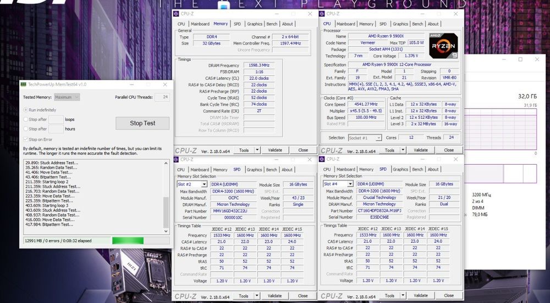Click the CAS# Latency value 22.0 clocks

click(259, 78)
